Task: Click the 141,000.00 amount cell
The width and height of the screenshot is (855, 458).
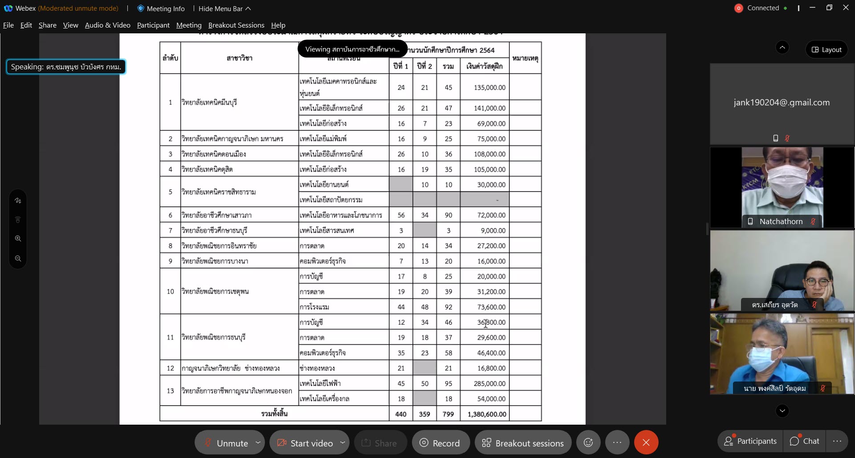Action: [485, 108]
